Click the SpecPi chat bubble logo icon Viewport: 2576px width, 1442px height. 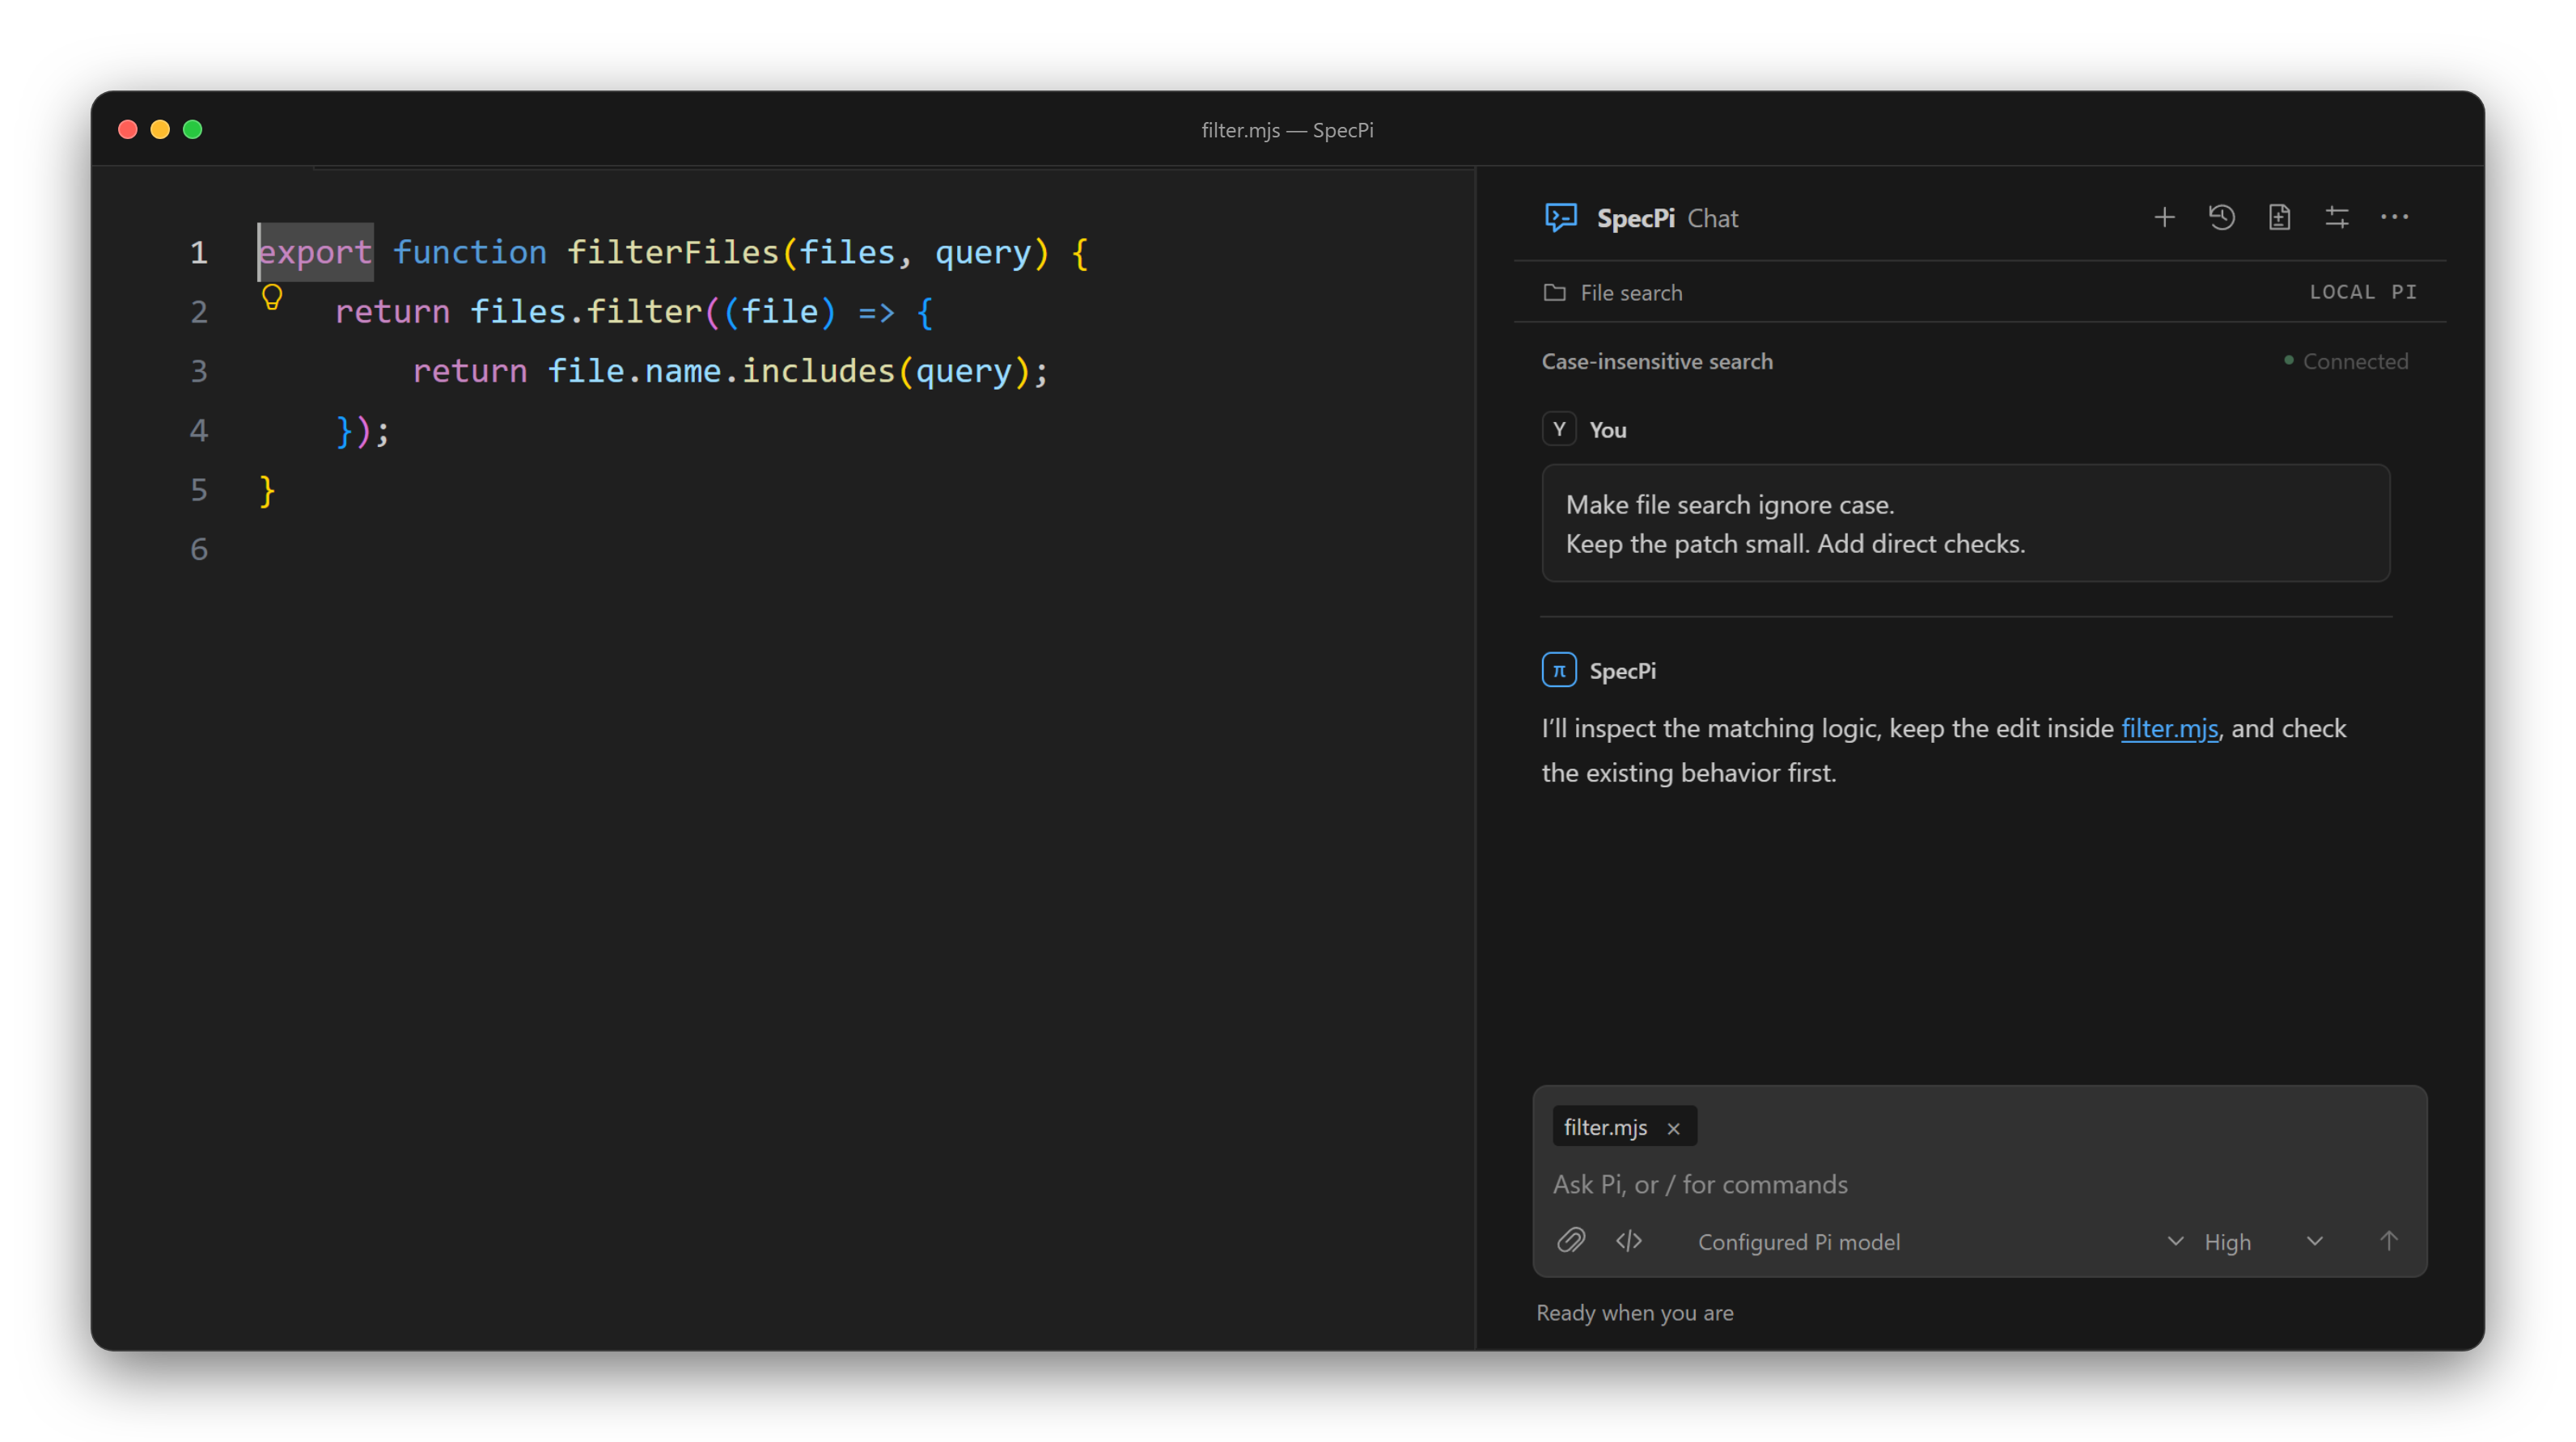[x=1560, y=217]
